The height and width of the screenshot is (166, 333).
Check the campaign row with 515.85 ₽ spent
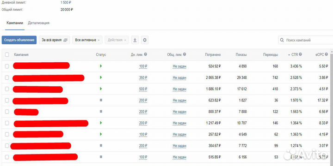[7, 157]
